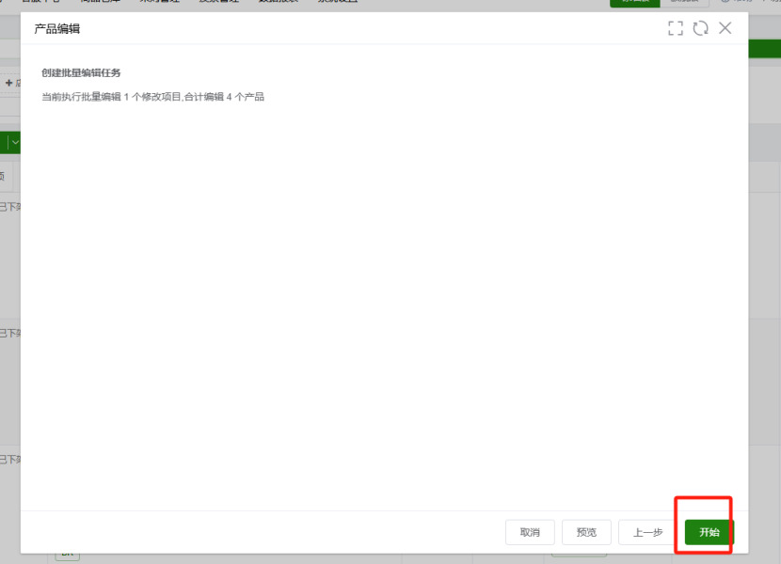Image resolution: width=781 pixels, height=564 pixels.
Task: Expand the 产品编辑 dialog to fullscreen
Action: (x=676, y=28)
